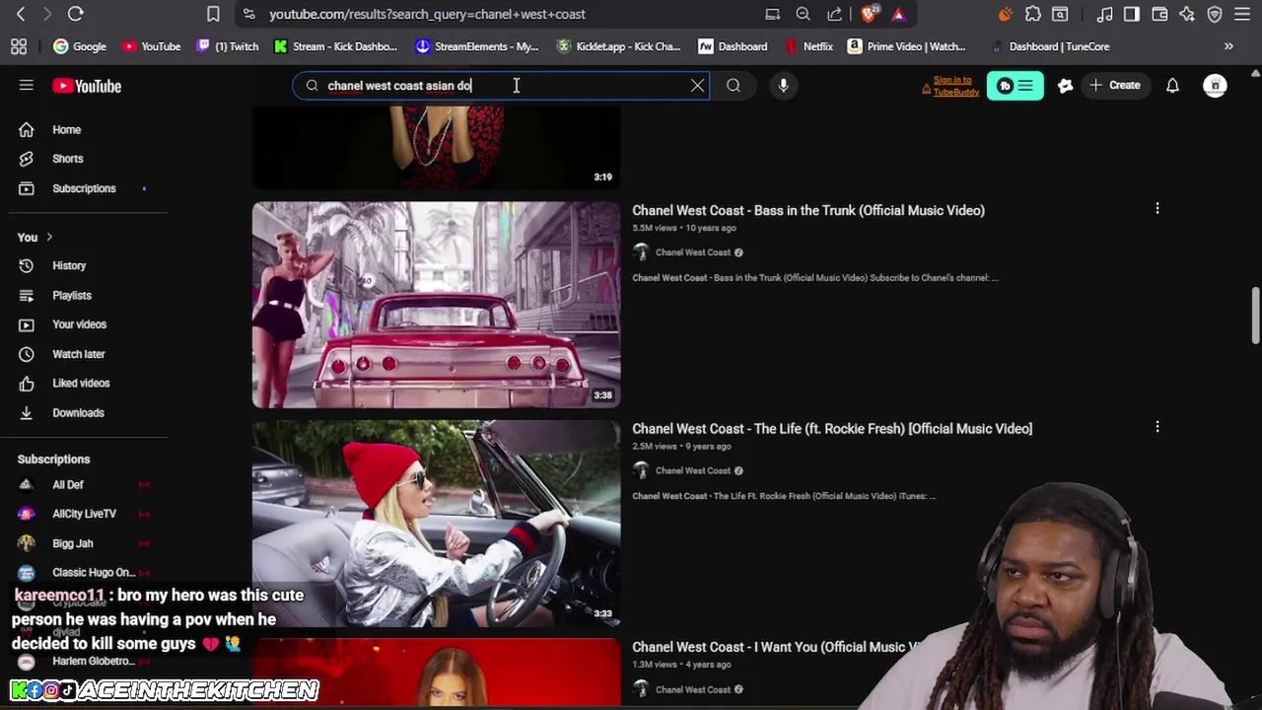Open the Brave Wallet icon
Image resolution: width=1262 pixels, height=710 pixels.
(x=1159, y=14)
